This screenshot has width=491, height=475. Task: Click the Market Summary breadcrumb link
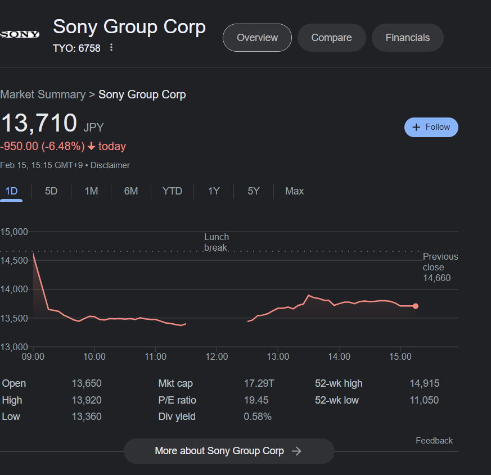point(43,94)
